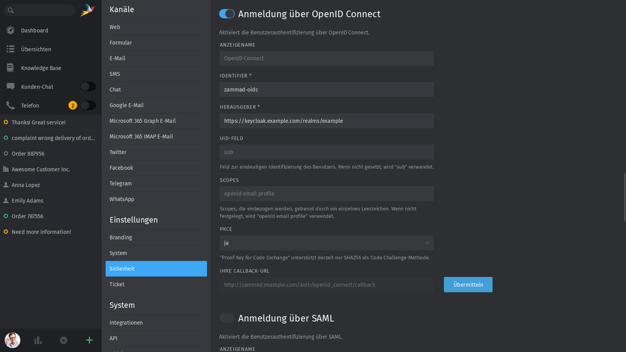Click the search magnifier icon
Image resolution: width=626 pixels, height=352 pixels.
pyautogui.click(x=10, y=10)
